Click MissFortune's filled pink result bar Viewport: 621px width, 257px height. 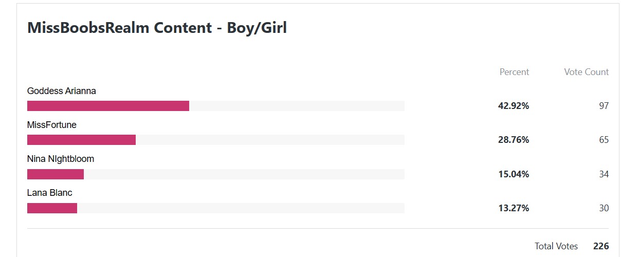click(x=81, y=140)
